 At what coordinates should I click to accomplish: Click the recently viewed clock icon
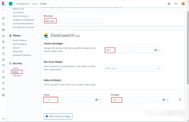click(3, 11)
